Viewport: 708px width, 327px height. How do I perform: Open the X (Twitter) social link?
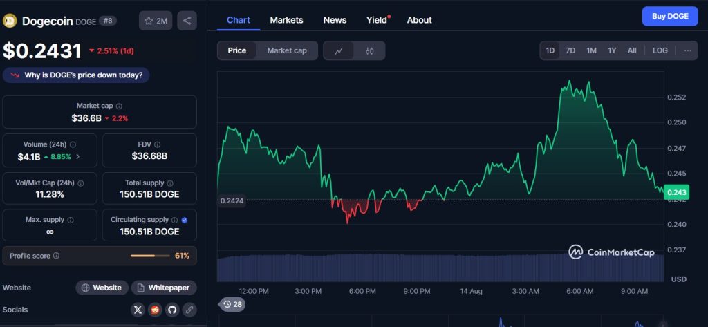click(138, 310)
